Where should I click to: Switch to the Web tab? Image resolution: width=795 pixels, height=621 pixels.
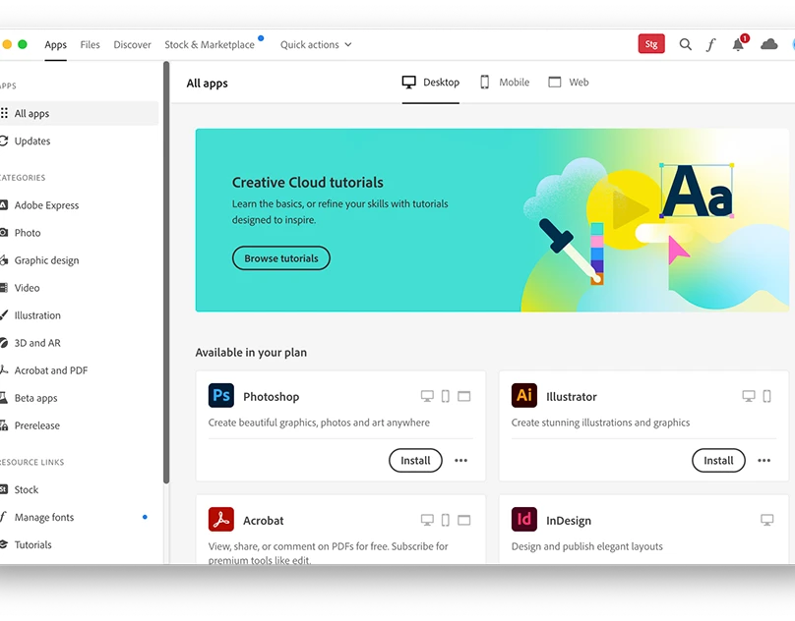tap(569, 83)
